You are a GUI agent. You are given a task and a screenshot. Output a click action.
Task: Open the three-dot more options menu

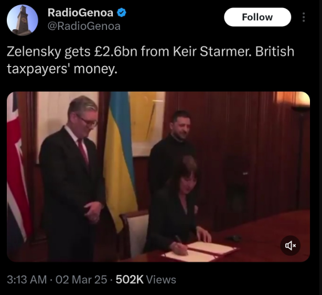tap(304, 17)
